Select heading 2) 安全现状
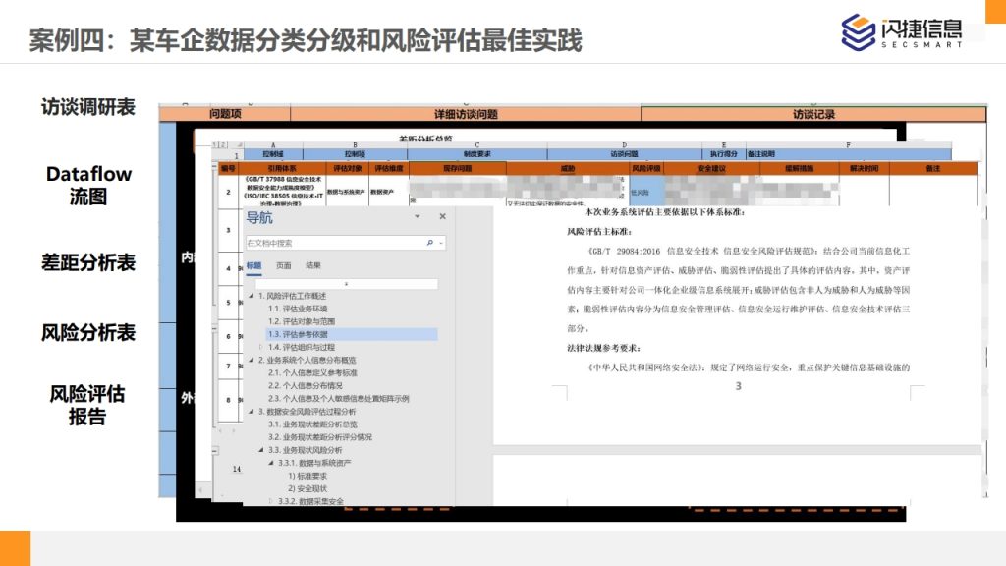 point(307,488)
